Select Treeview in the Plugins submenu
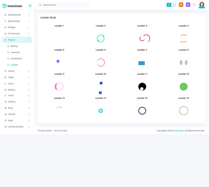The width and height of the screenshot is (209, 187). coord(15,52)
